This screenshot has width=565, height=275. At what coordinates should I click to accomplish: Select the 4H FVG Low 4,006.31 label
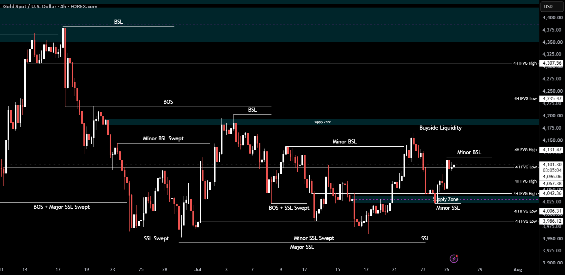pos(552,211)
